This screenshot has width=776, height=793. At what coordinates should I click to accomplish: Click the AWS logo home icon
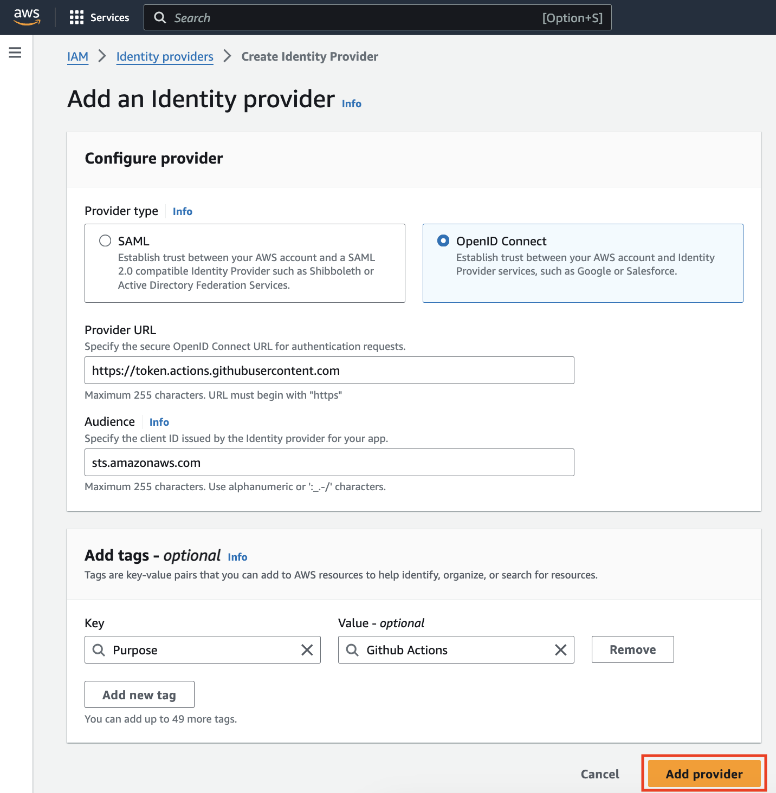pyautogui.click(x=27, y=17)
